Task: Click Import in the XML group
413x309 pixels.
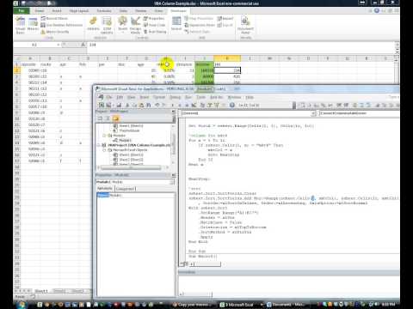Action: click(225, 18)
